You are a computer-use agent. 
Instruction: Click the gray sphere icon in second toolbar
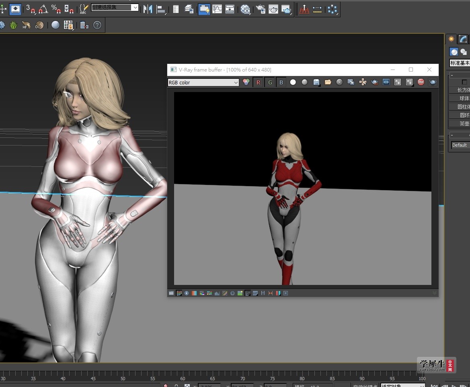[x=55, y=25]
